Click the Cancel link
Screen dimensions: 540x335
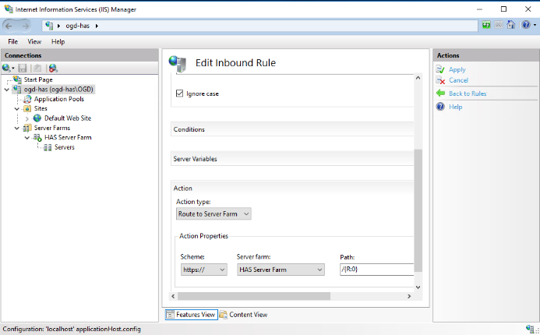pyautogui.click(x=458, y=80)
